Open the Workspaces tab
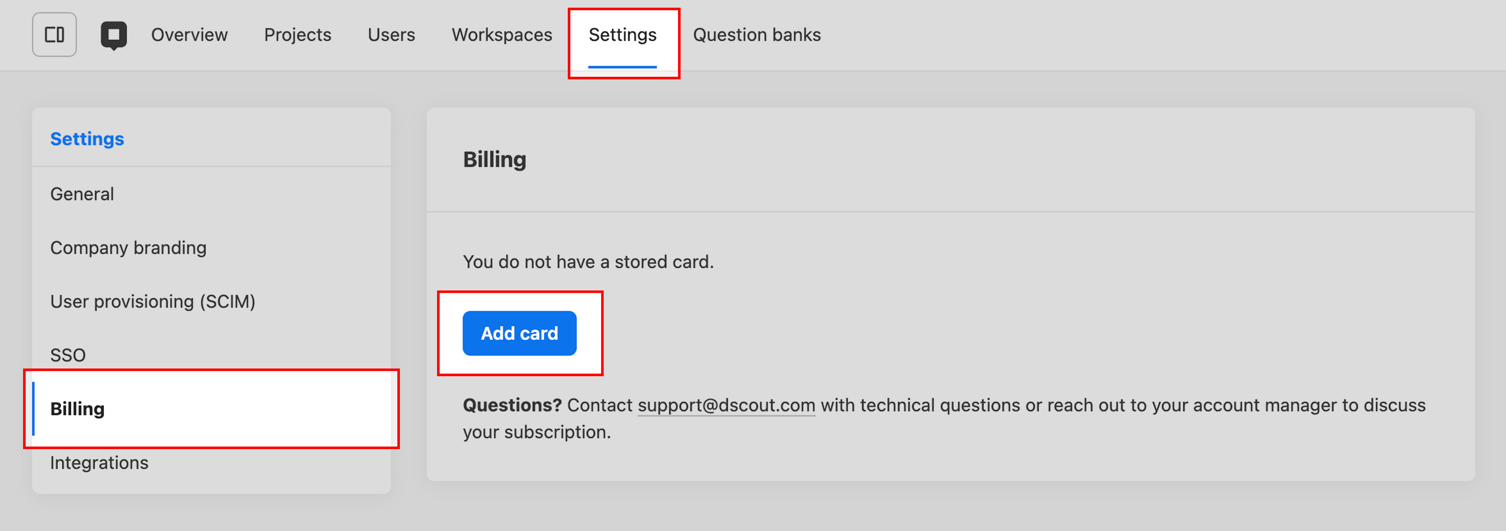The height and width of the screenshot is (531, 1506). (501, 35)
